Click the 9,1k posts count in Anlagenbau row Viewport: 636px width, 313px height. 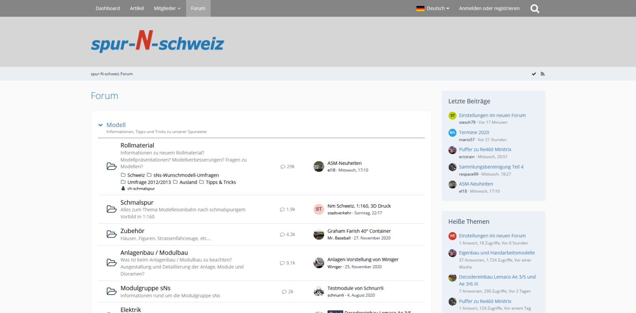[x=288, y=263]
